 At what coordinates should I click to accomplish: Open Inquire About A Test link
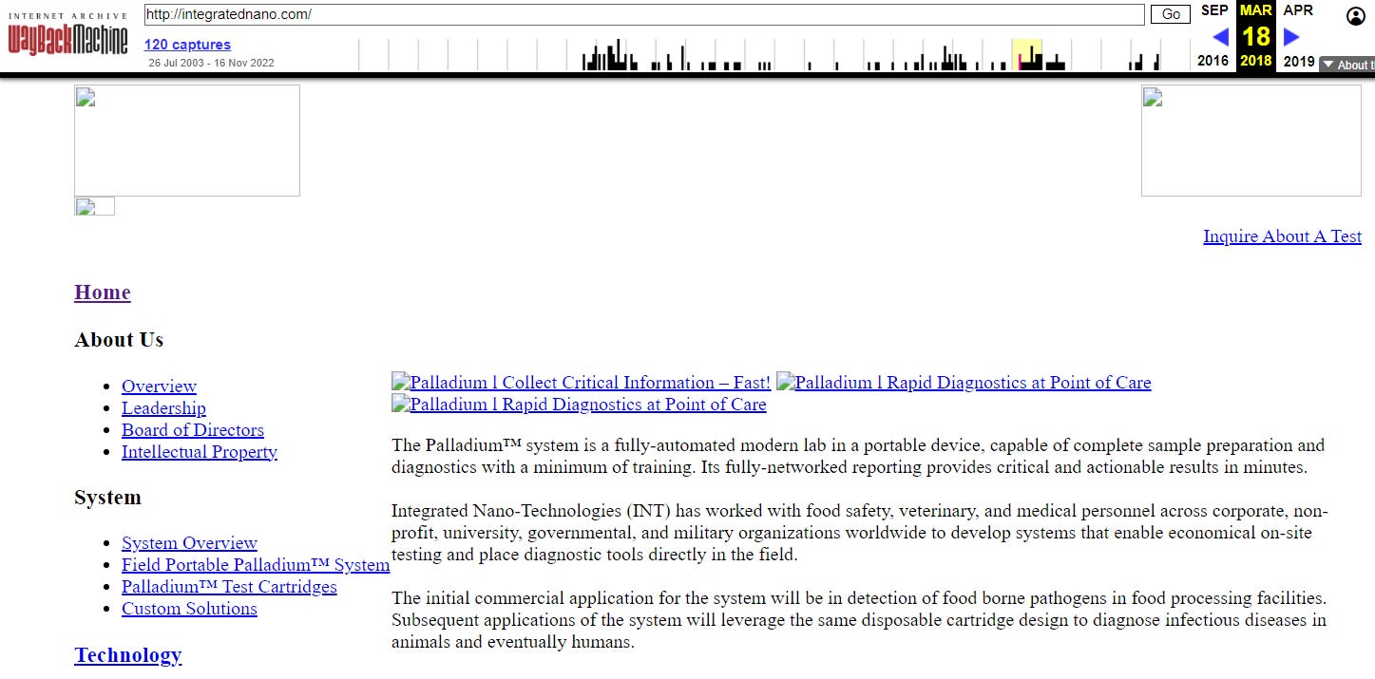[x=1282, y=236]
